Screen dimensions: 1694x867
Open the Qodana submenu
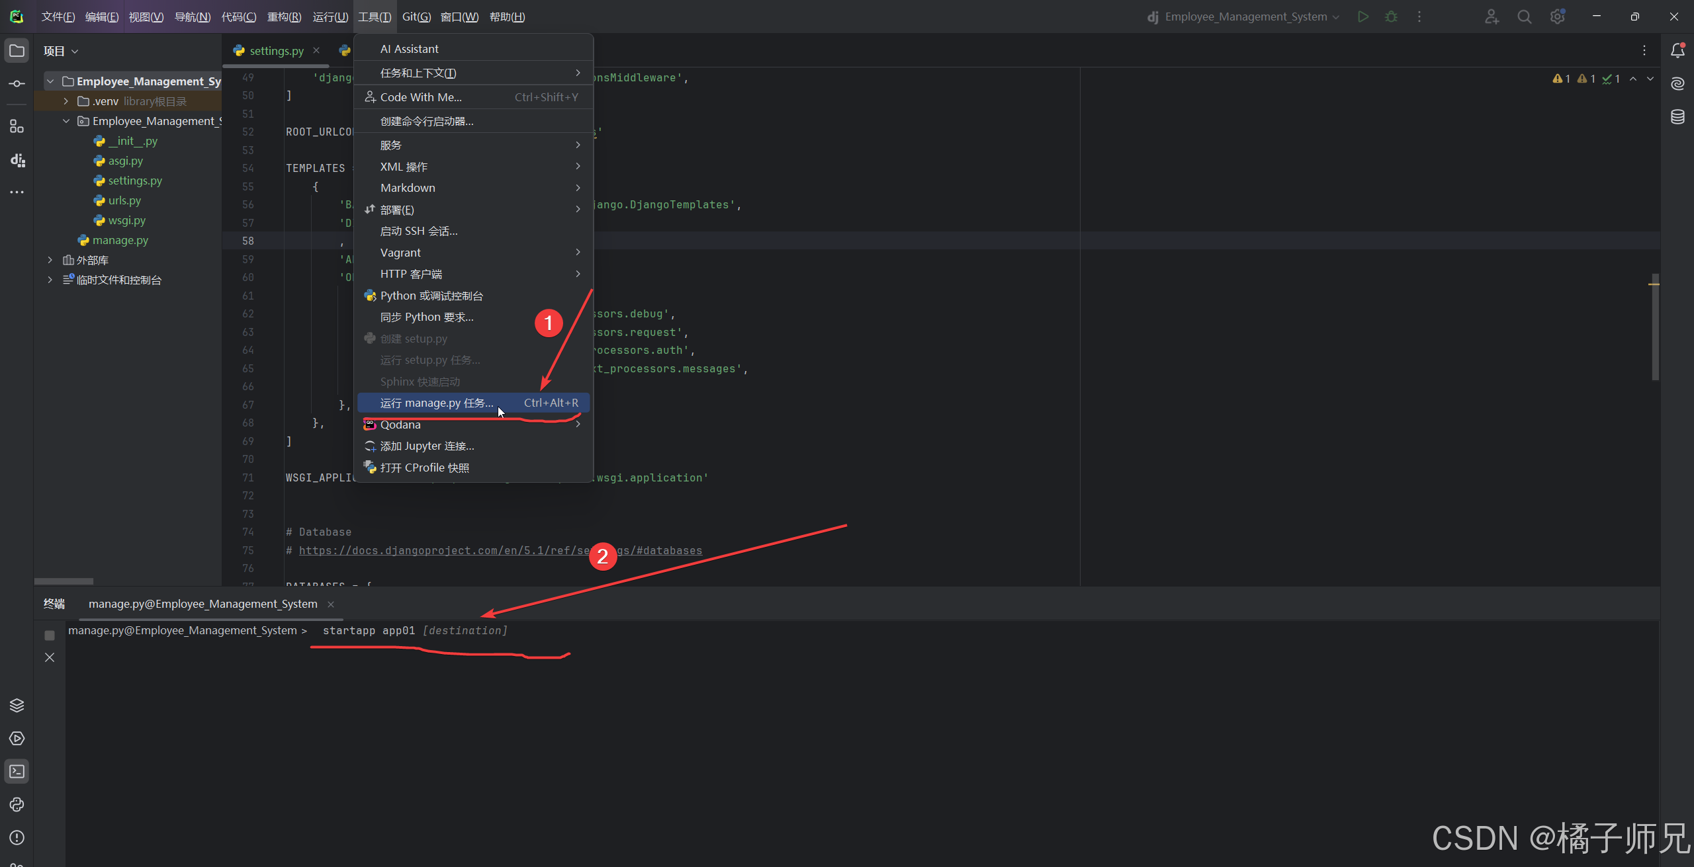(x=474, y=425)
